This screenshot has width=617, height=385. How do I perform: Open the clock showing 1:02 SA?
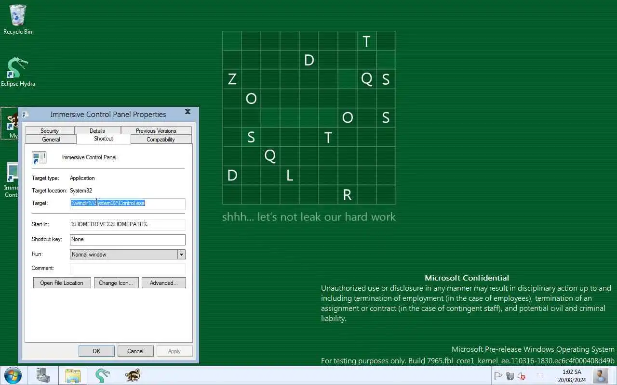coord(572,376)
